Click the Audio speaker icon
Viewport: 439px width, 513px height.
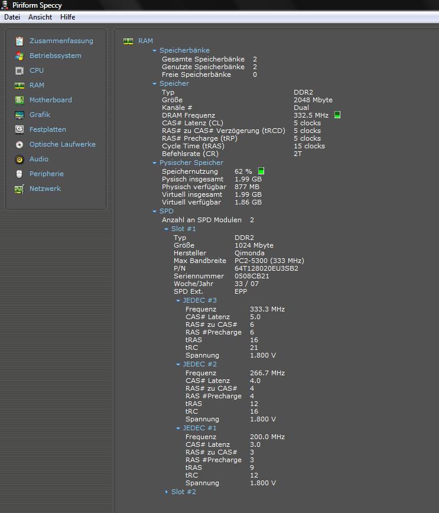19,160
